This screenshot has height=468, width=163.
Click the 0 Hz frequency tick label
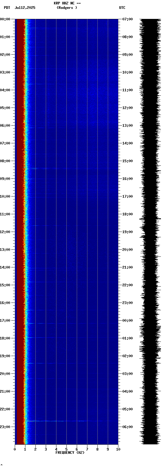point(15,449)
